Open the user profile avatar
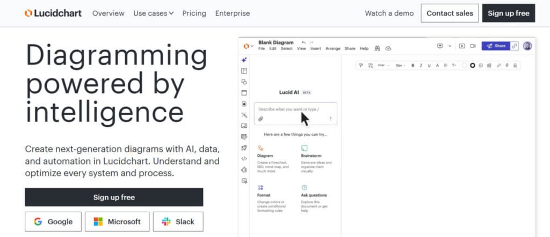The width and height of the screenshot is (550, 237). click(527, 46)
